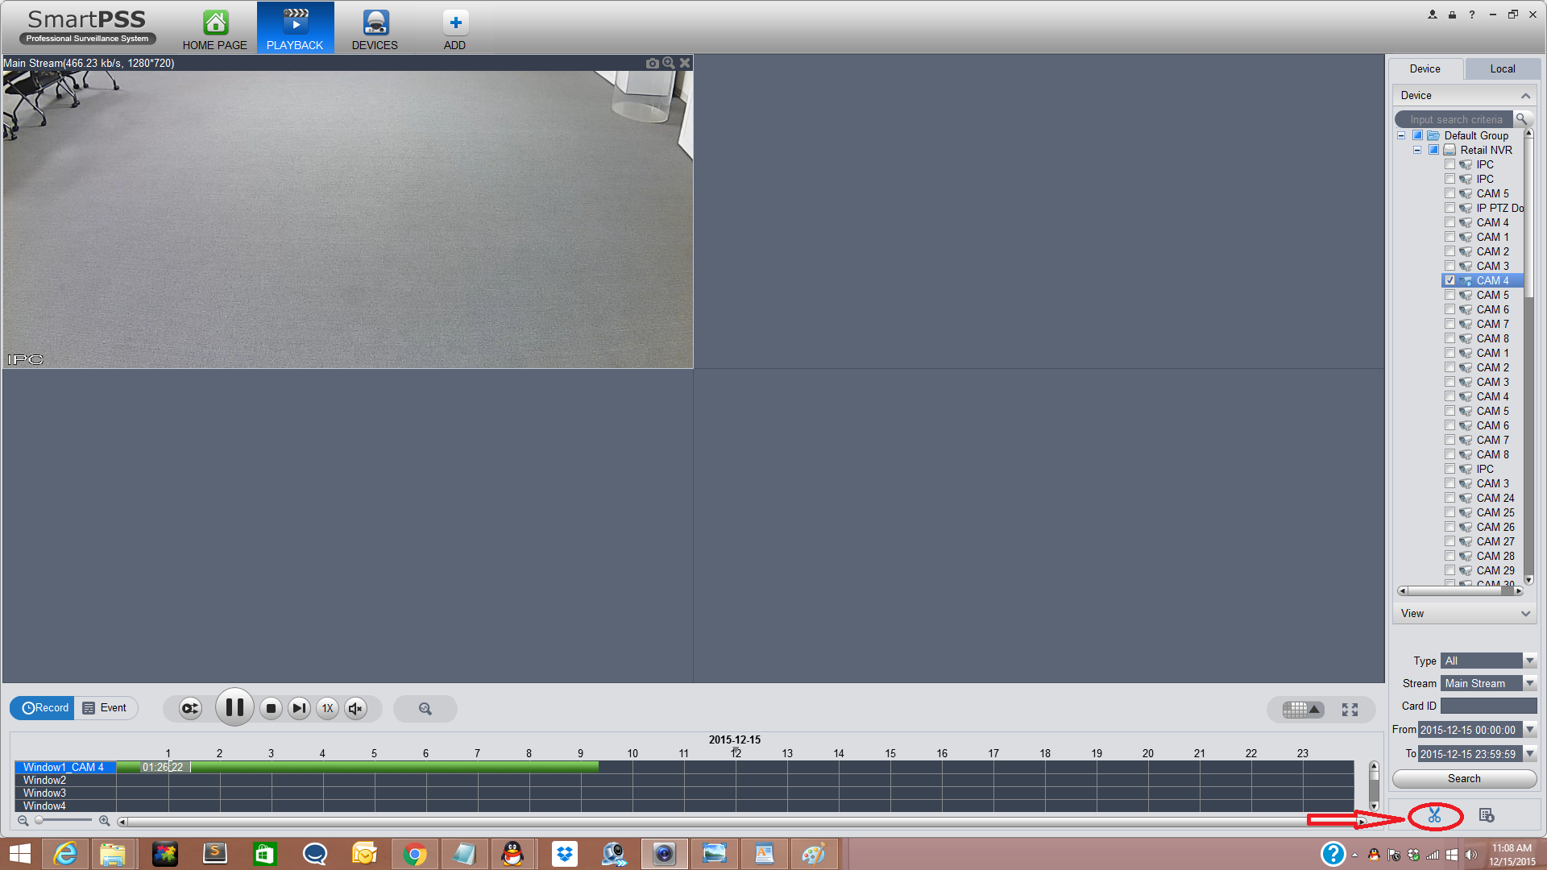Tick the IP PTZ Dome checkbox
The height and width of the screenshot is (870, 1547).
(1450, 208)
